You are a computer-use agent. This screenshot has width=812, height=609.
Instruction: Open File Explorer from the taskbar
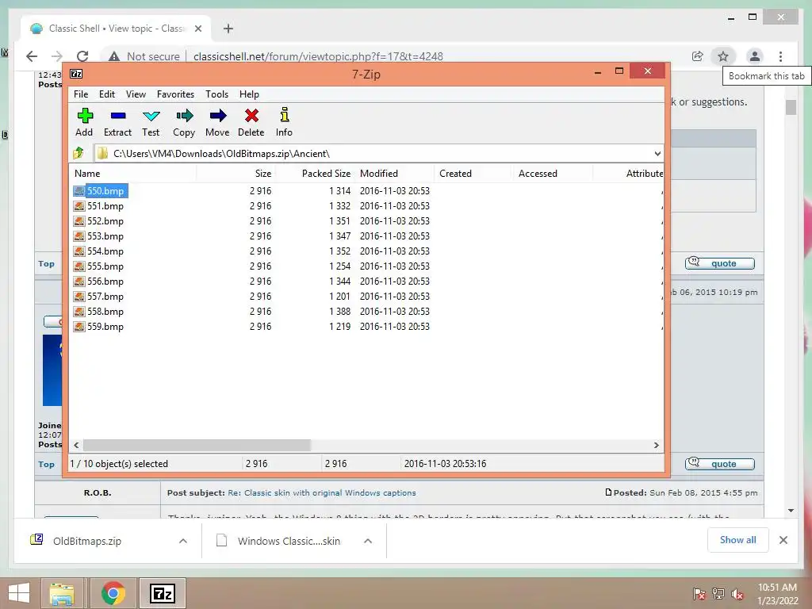62,593
